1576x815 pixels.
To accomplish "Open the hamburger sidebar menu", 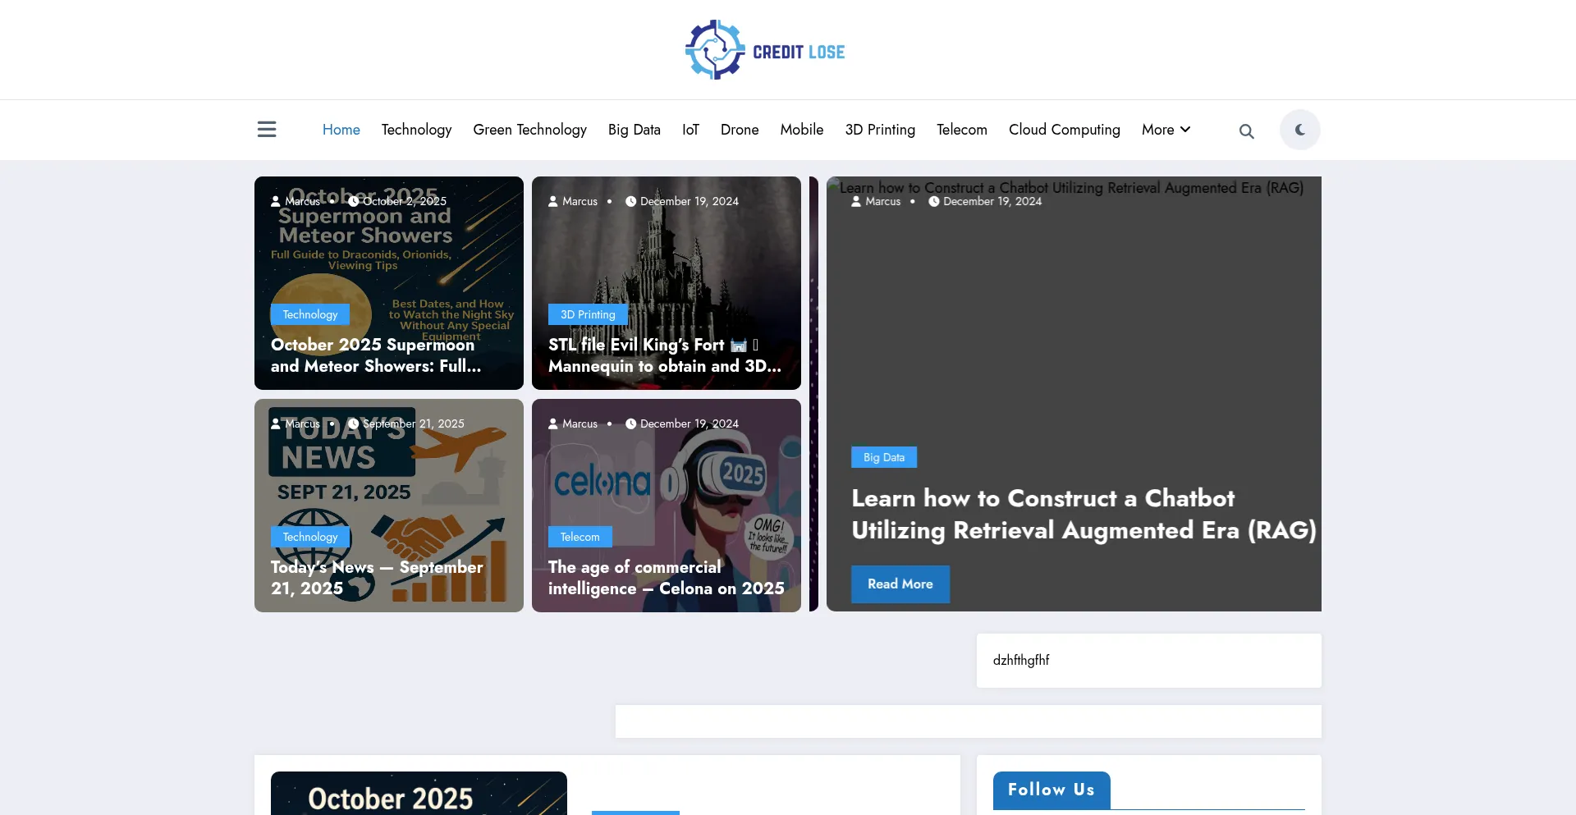I will point(267,130).
